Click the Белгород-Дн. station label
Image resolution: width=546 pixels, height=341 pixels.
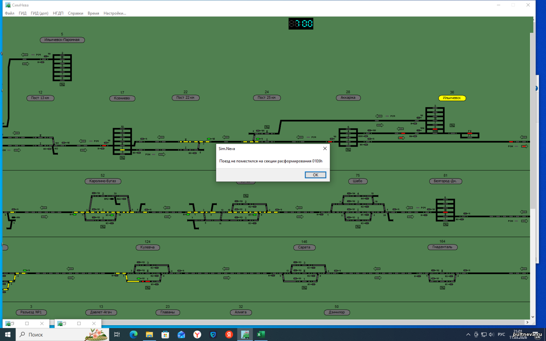point(445,181)
